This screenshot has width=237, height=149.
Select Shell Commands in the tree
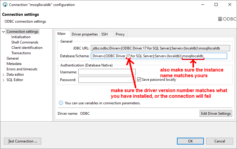(x=25, y=42)
